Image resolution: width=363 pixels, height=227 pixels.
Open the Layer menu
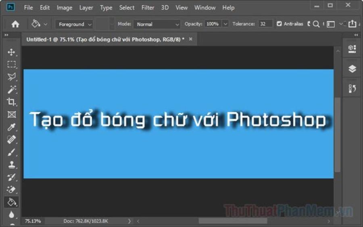86,8
